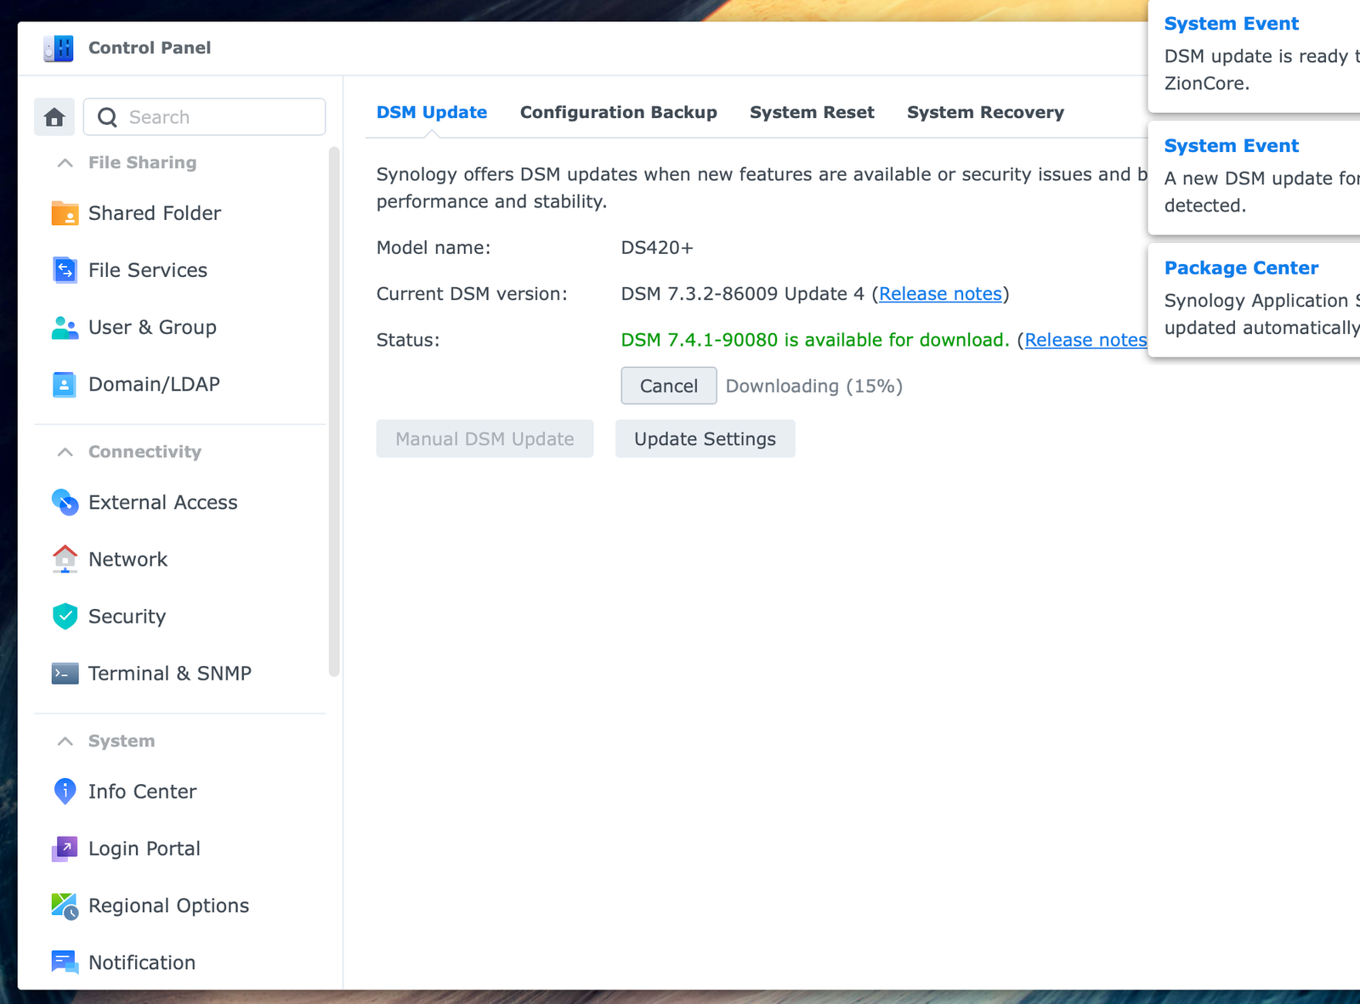Switch to the DSM Update tab
Viewport: 1360px width, 1004px height.
[x=432, y=112]
